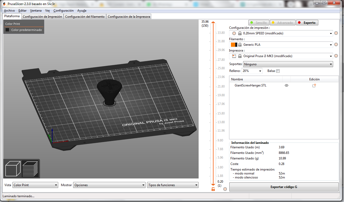Screen dimensions: 344x202
Task: Click edit icon for GiantScrewHanger.STL
Action: (x=314, y=86)
